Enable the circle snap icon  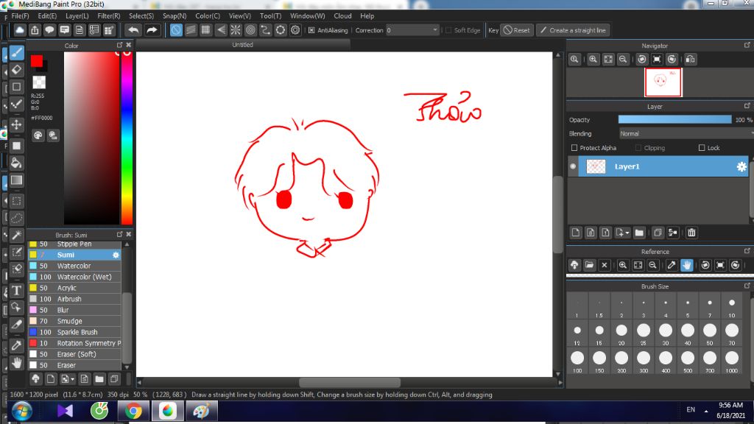(x=250, y=30)
